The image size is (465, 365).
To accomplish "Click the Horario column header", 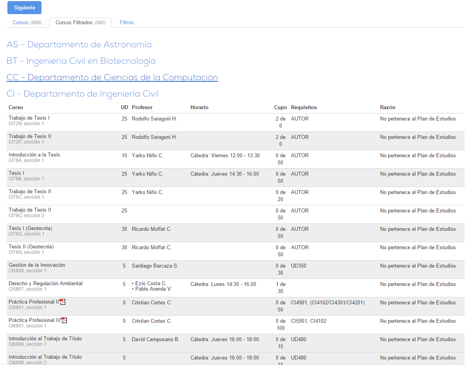I will (199, 107).
